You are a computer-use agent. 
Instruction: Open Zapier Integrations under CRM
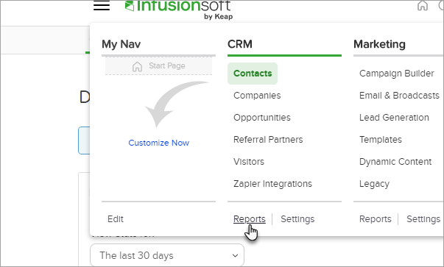pyautogui.click(x=272, y=184)
